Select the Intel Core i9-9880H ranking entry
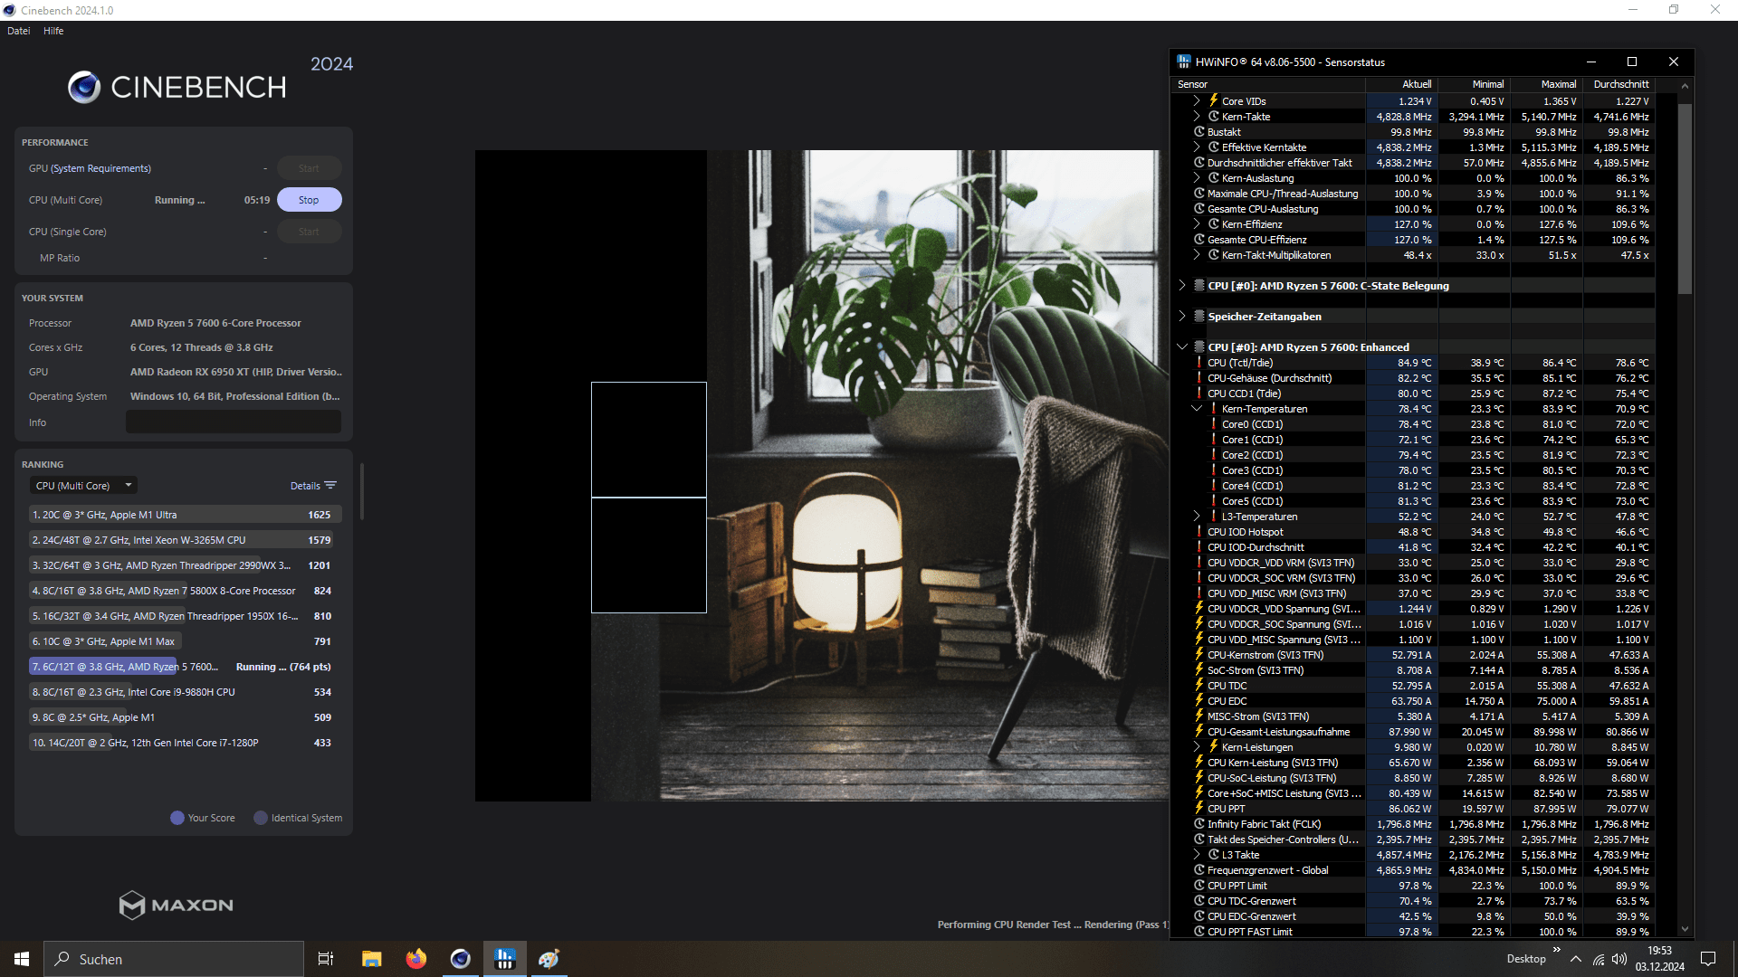1738x977 pixels. [185, 692]
